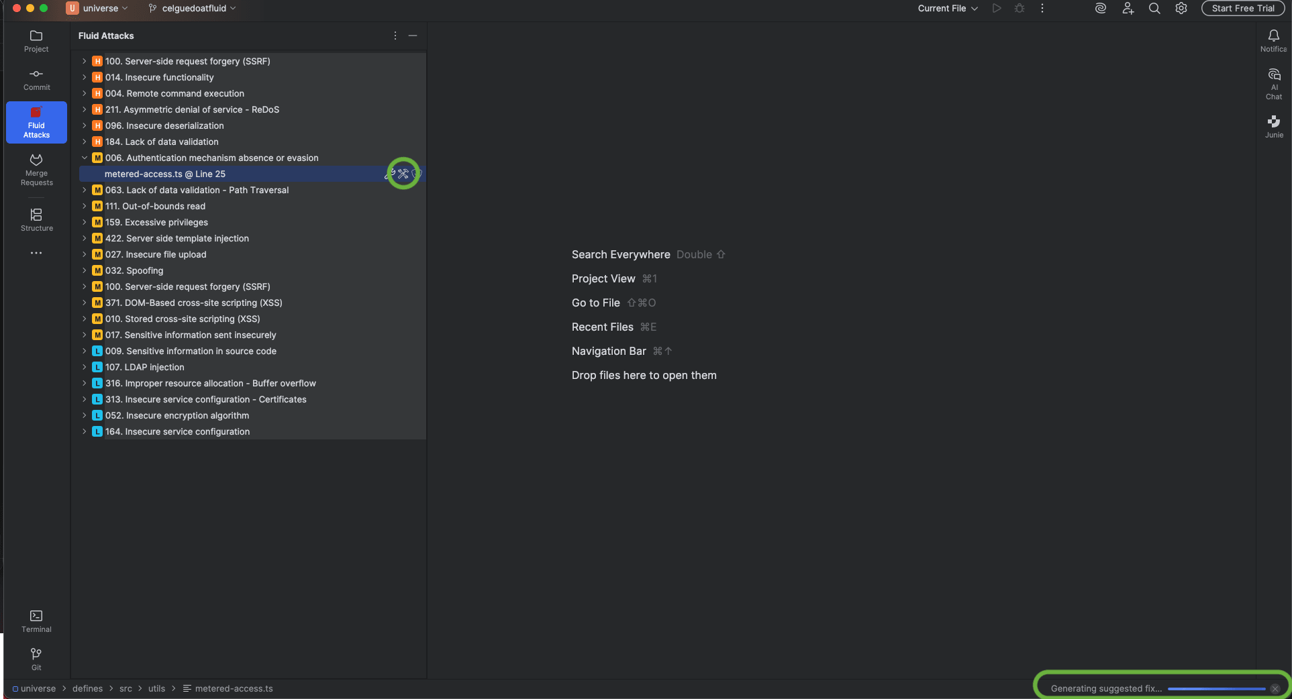The width and height of the screenshot is (1292, 699).
Task: Click utils in the breadcrumb bar
Action: (156, 689)
